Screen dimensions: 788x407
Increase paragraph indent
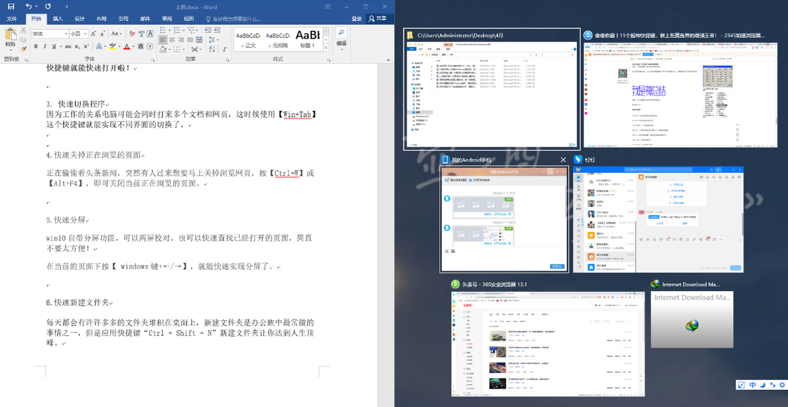click(217, 30)
